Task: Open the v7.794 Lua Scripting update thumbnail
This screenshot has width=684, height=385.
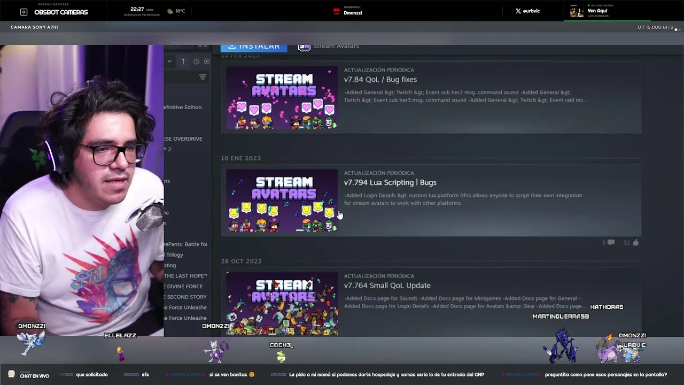Action: [x=282, y=201]
